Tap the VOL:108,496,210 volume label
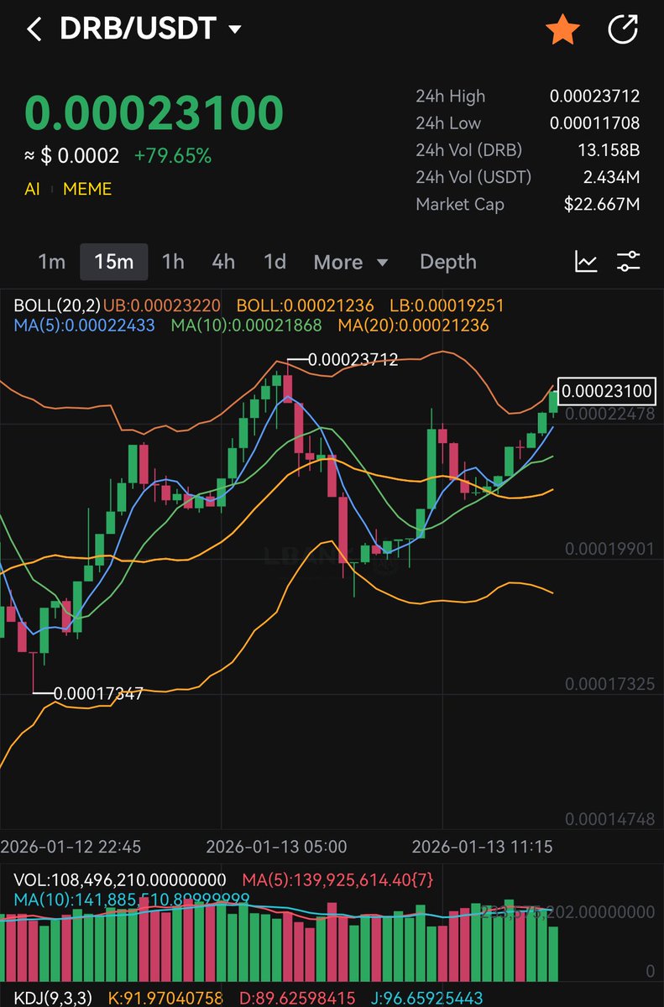664x1007 pixels. click(120, 880)
